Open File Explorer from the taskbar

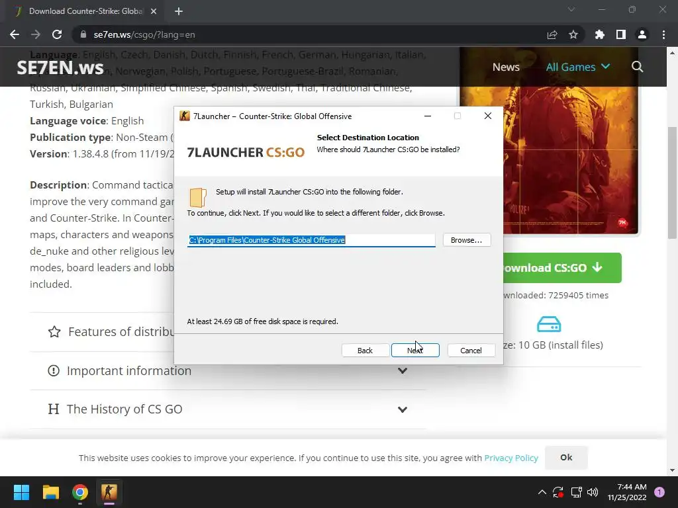coord(50,492)
